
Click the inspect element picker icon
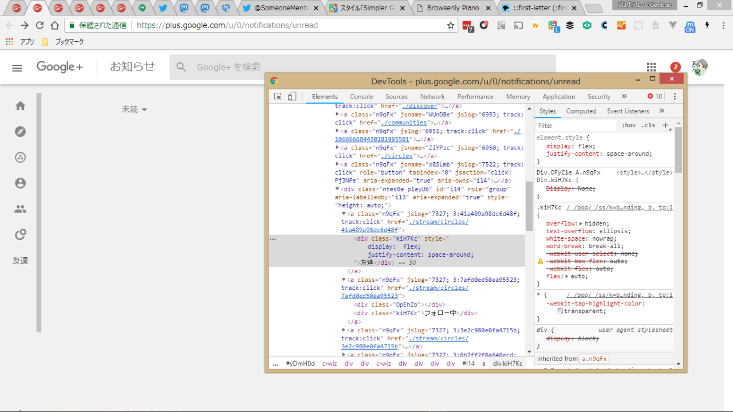click(278, 96)
